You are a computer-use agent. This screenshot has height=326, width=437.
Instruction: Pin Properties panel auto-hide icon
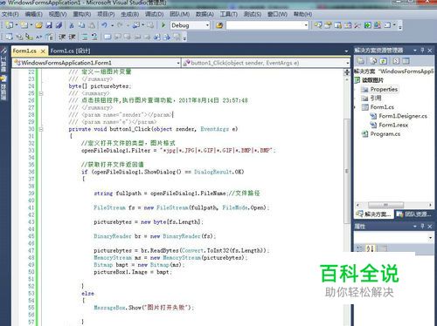pyautogui.click(x=422, y=227)
